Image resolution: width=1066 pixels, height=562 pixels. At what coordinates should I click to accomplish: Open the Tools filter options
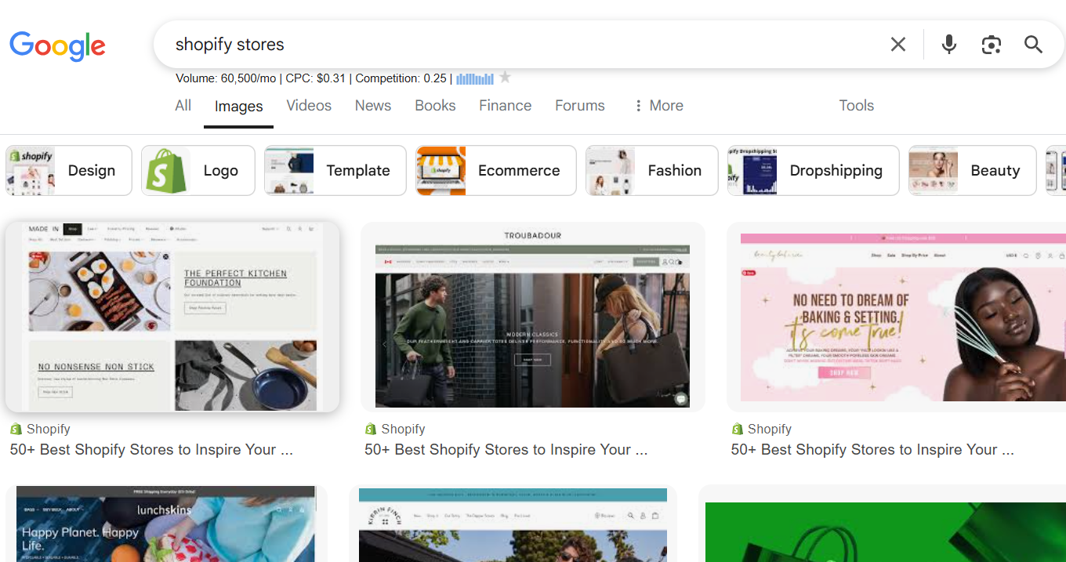[856, 105]
